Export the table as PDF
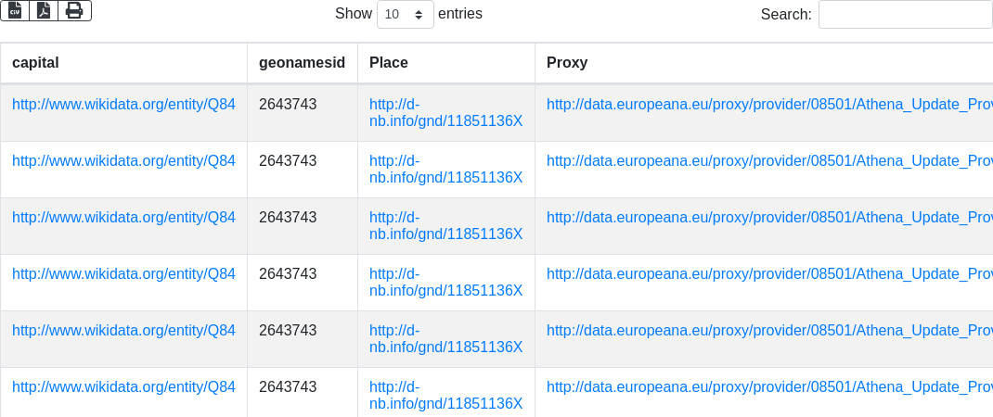 (44, 10)
